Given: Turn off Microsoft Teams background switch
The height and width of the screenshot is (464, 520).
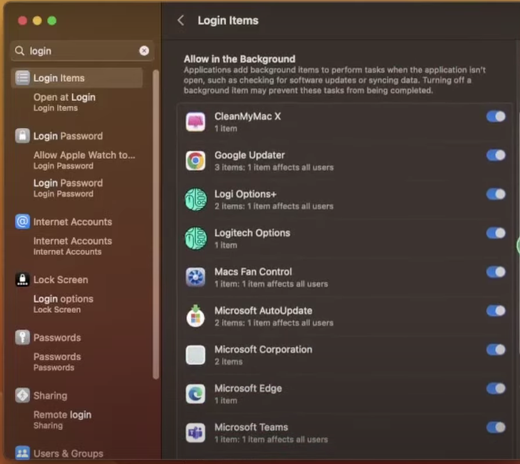Looking at the screenshot, I should pos(496,427).
